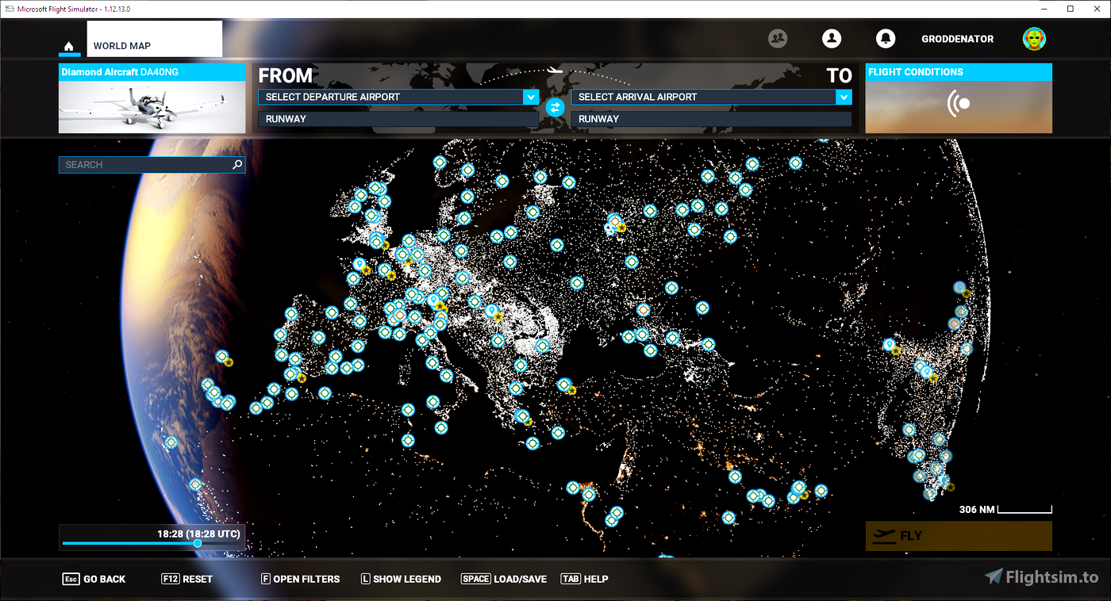Open the notifications bell
Screen dimensions: 1111x601
pos(886,38)
